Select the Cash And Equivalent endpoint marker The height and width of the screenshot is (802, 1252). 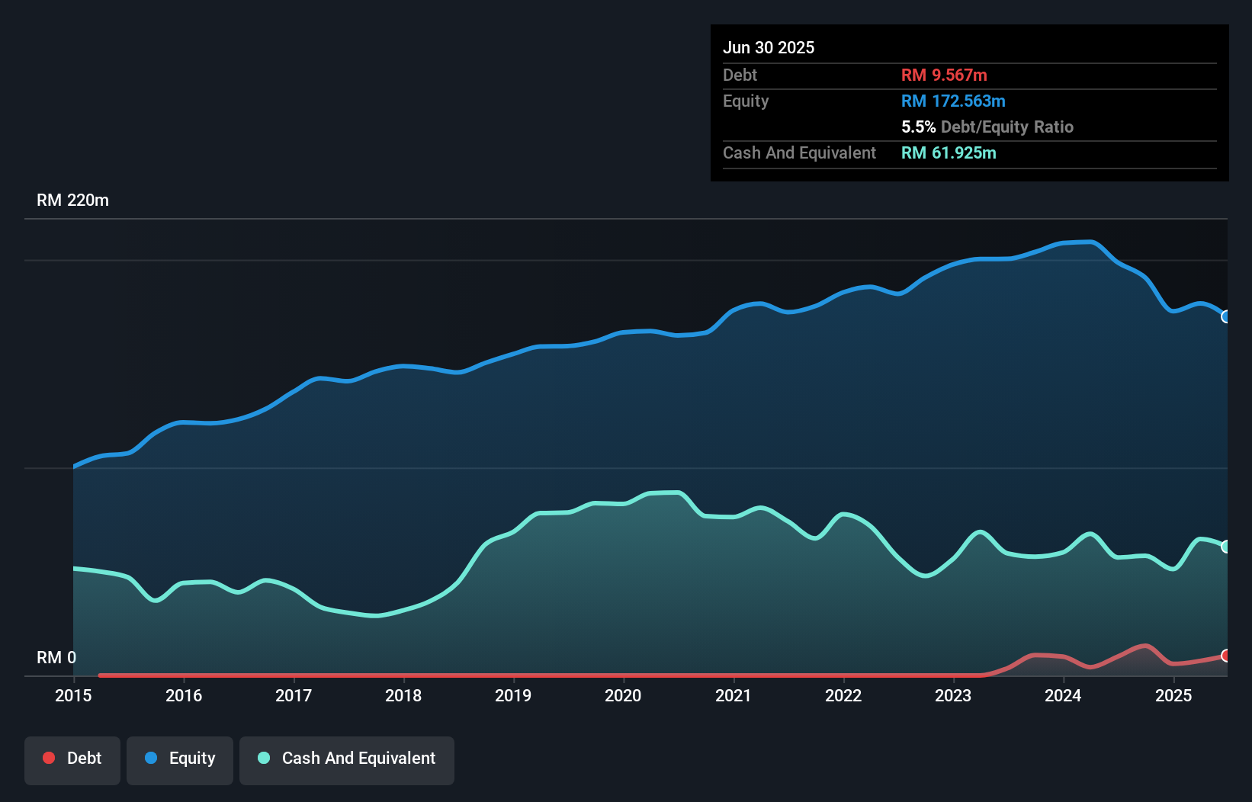pos(1226,546)
